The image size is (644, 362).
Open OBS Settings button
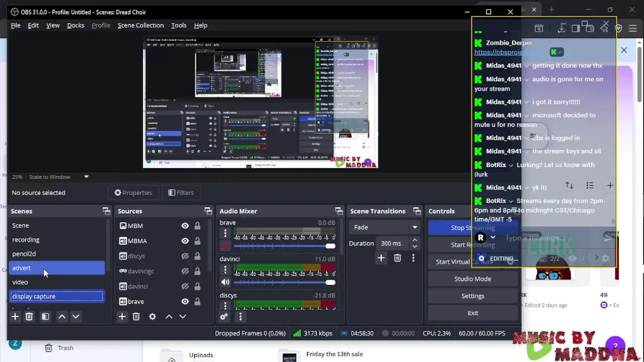(x=473, y=296)
